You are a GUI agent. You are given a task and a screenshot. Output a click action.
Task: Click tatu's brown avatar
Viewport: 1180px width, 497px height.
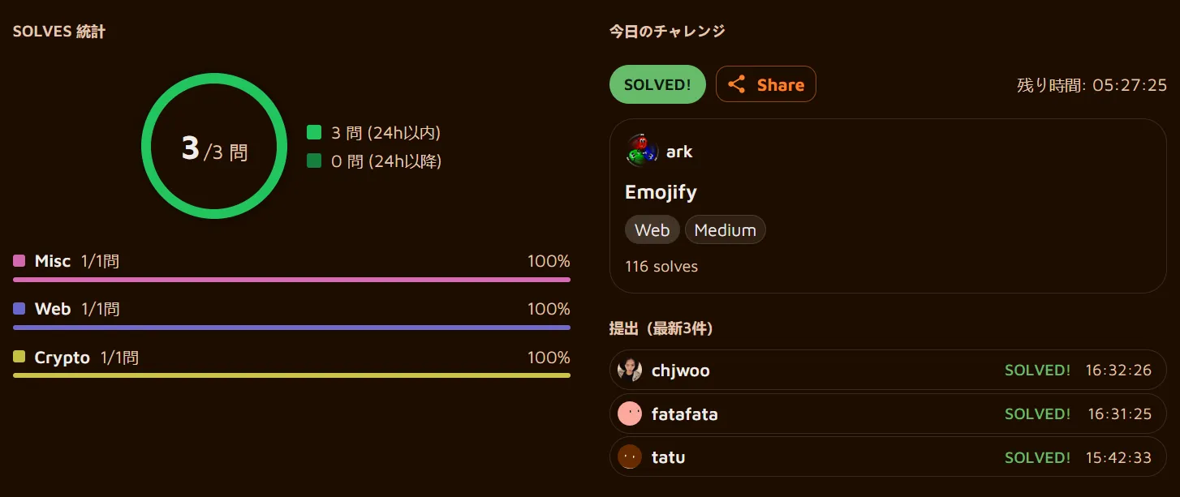coord(630,457)
